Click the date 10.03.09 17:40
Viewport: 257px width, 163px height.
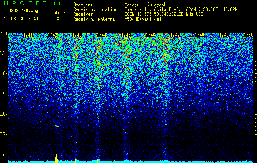[x=21, y=19]
